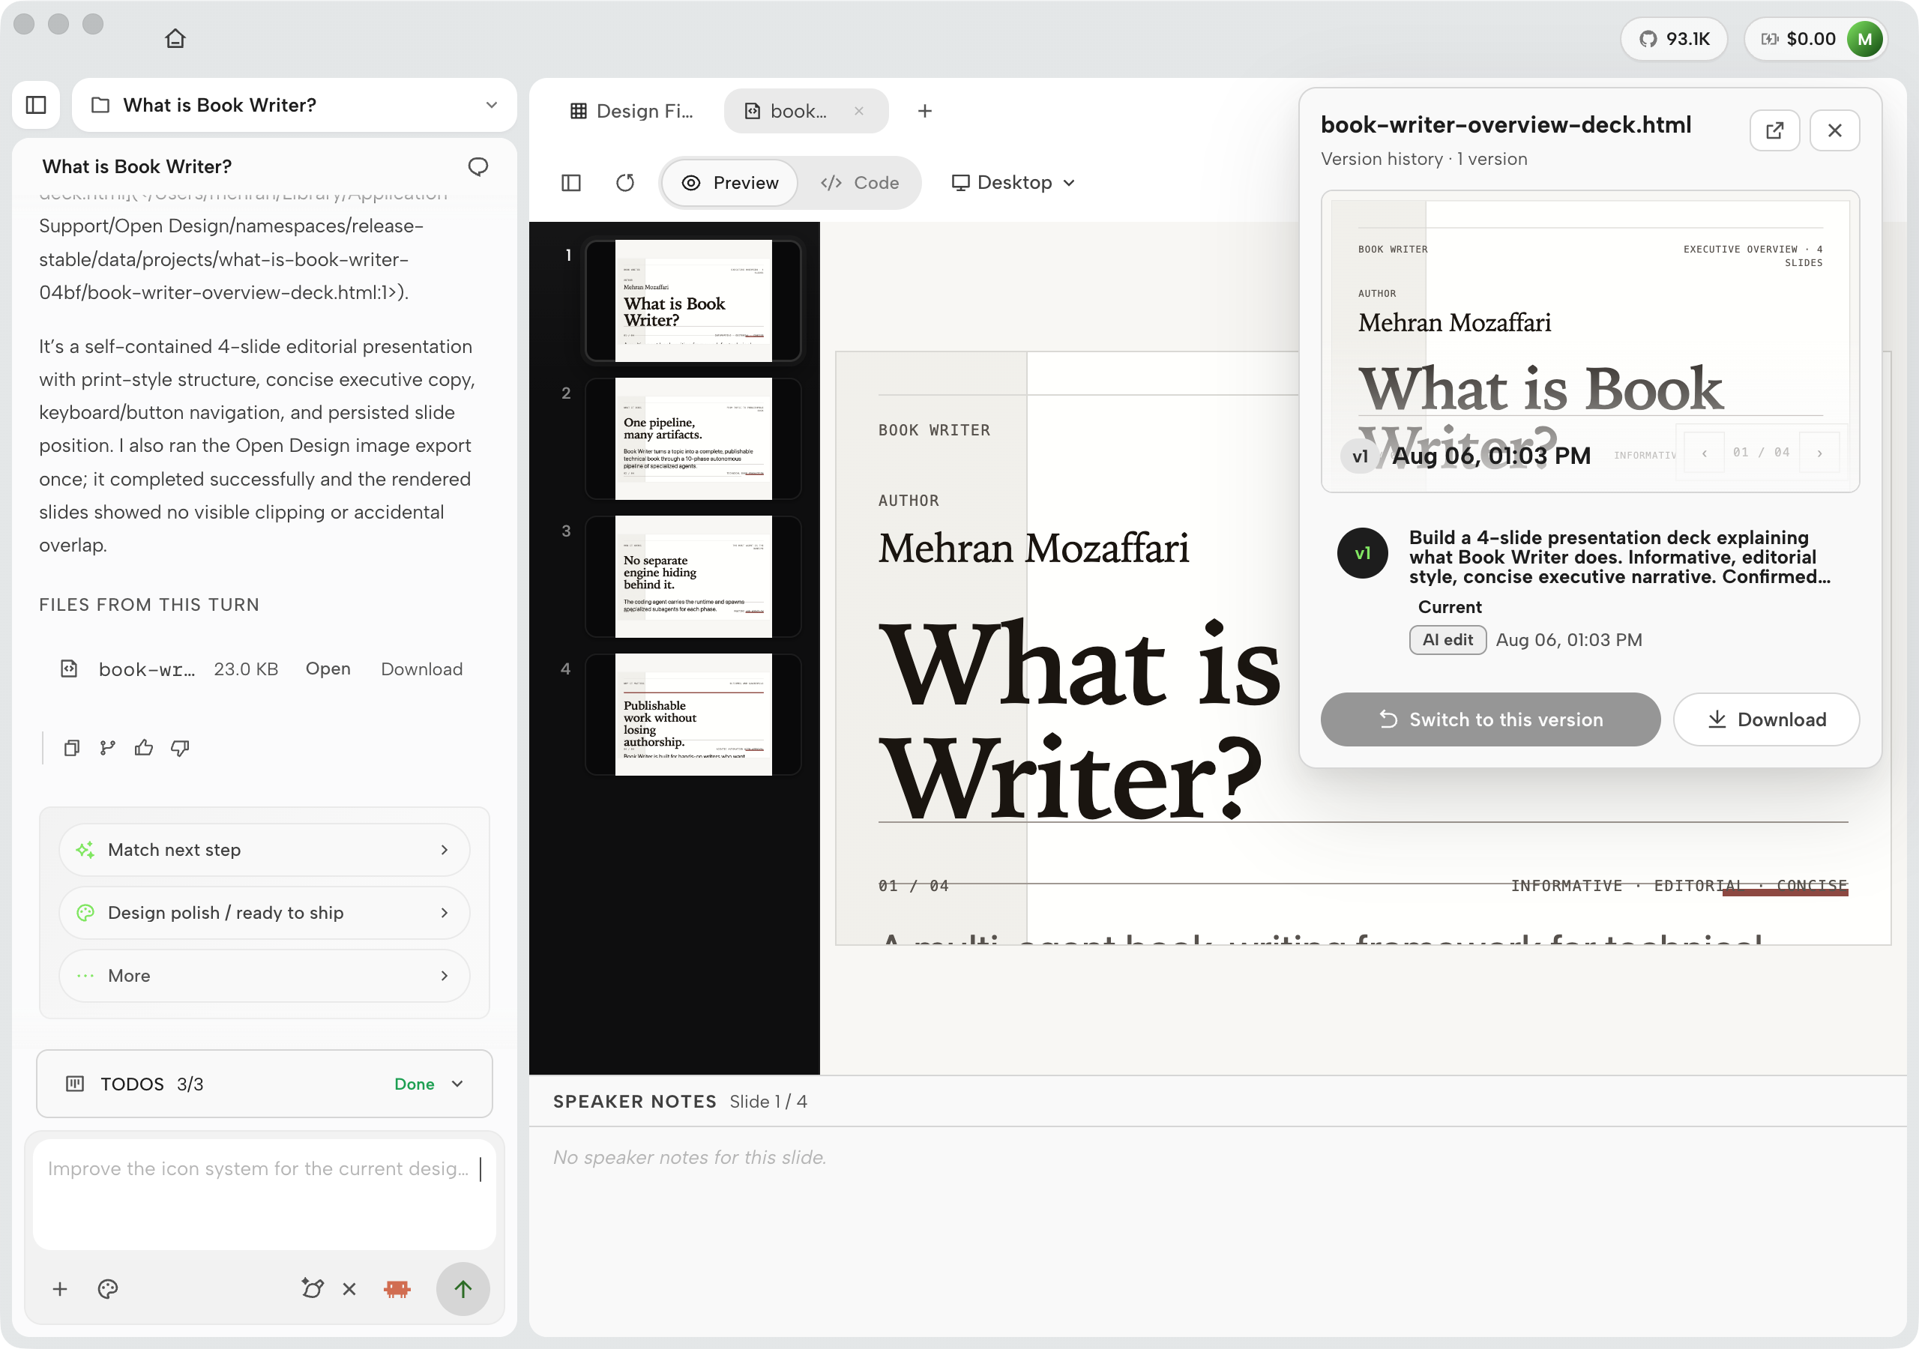
Task: Switch to the Design Fi... tab
Action: click(632, 111)
